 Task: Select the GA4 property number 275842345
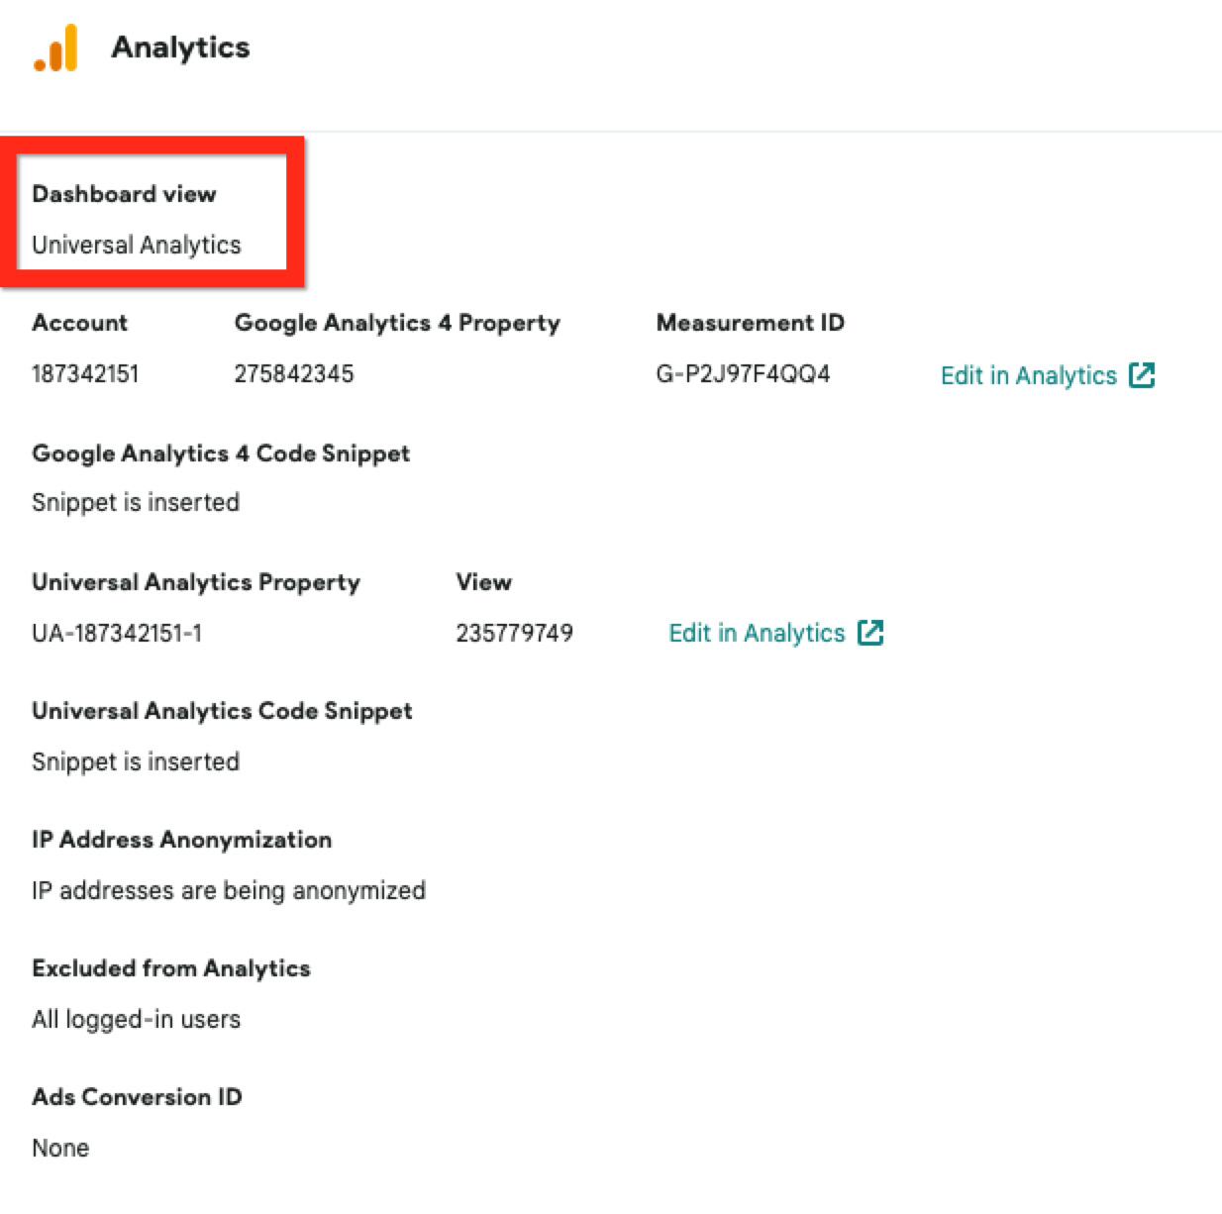pos(294,374)
